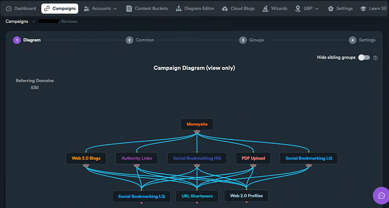Click the Reviews breadcrumb item

pyautogui.click(x=69, y=21)
